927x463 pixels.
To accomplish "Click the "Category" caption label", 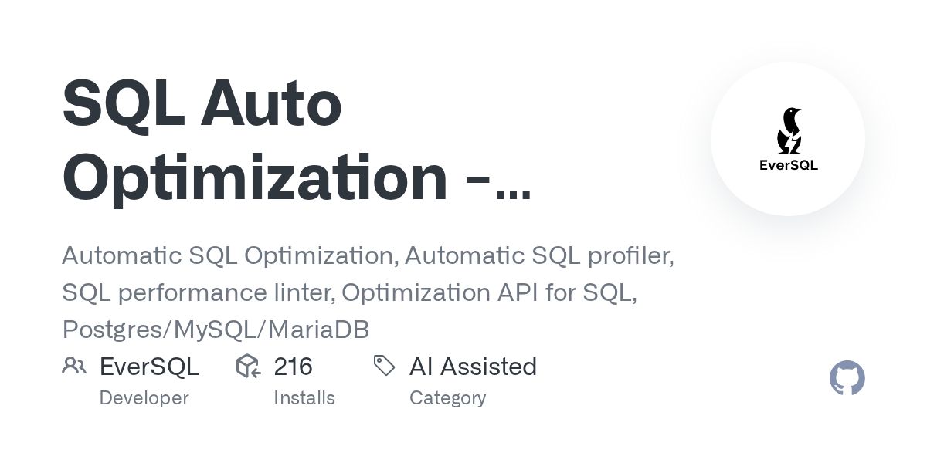I will [x=447, y=398].
